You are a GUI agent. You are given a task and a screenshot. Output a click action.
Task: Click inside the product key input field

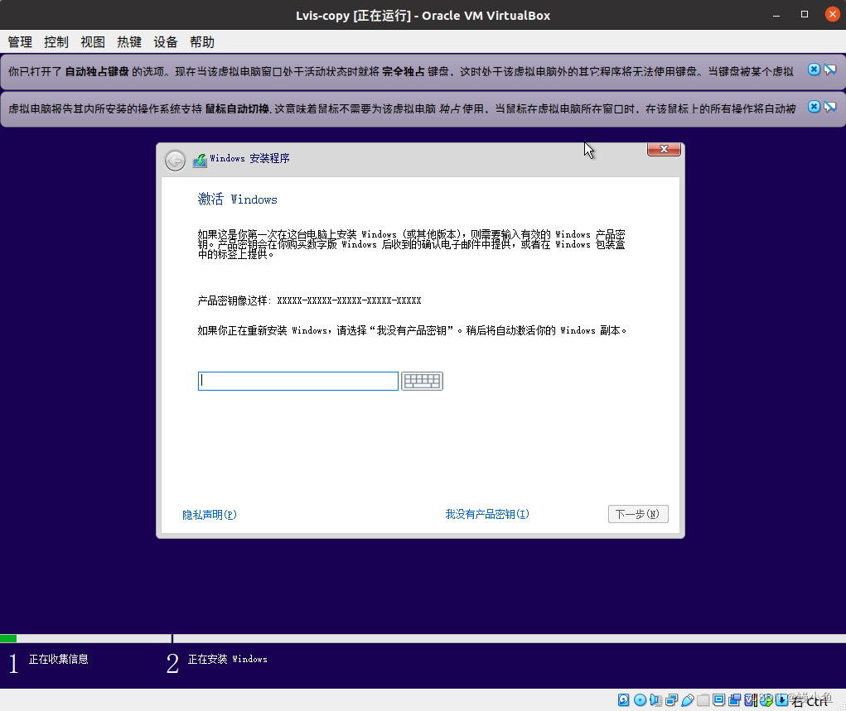tap(297, 381)
